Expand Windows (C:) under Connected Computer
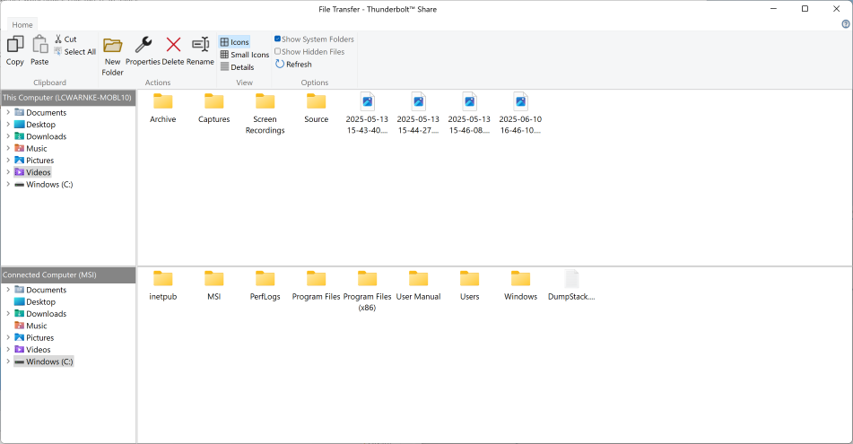The image size is (853, 444). (x=8, y=361)
